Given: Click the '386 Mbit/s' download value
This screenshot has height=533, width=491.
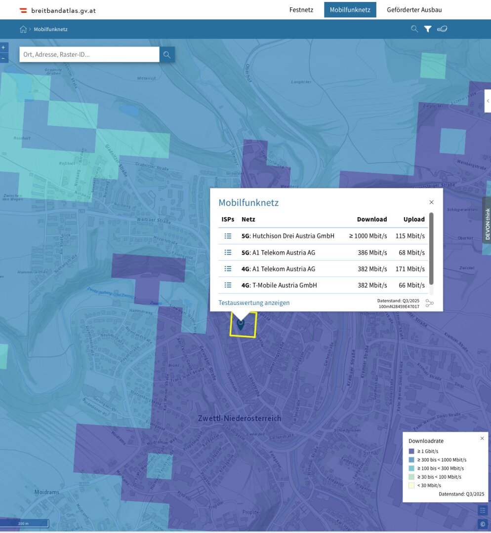Looking at the screenshot, I should [372, 253].
